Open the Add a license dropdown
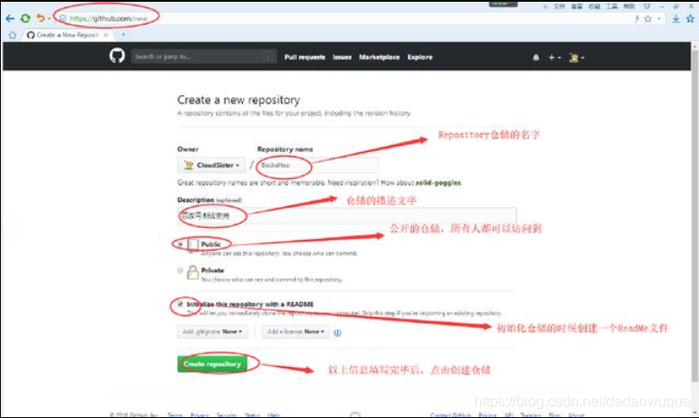This screenshot has height=418, width=699. tap(296, 332)
